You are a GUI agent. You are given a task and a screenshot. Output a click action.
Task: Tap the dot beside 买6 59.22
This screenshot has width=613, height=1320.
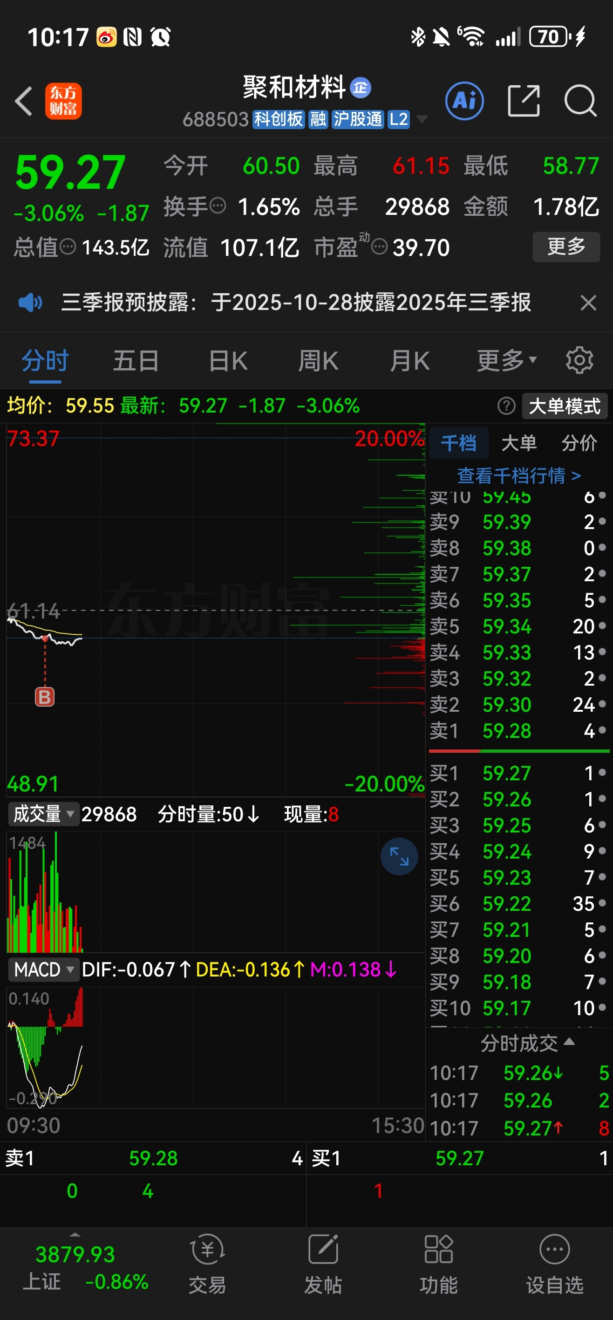pos(602,903)
